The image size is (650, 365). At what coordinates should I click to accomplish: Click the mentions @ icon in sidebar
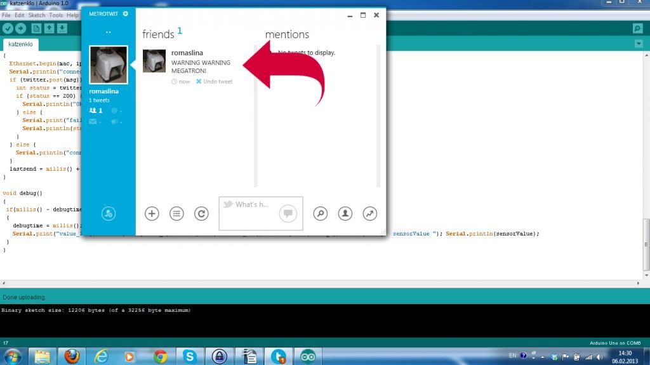click(x=116, y=110)
